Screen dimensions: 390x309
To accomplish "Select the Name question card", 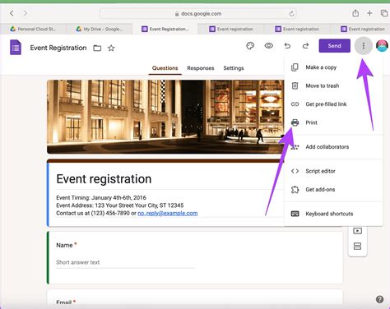I will pos(195,257).
